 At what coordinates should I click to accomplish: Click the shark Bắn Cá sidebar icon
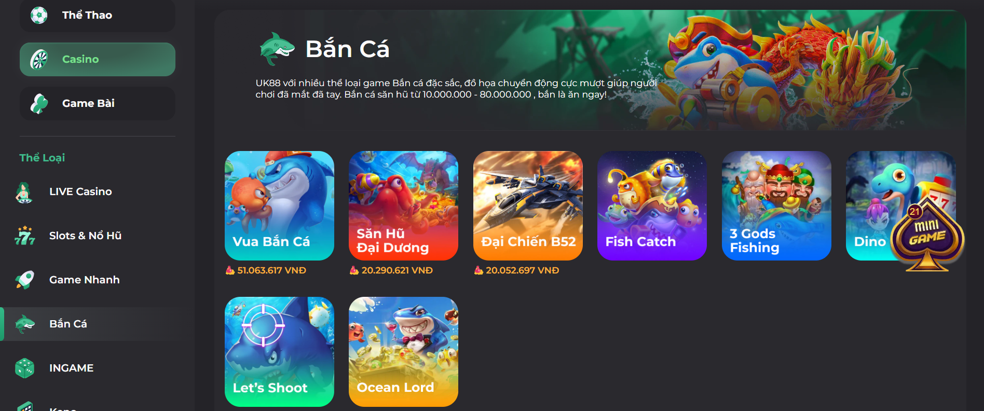[x=24, y=324]
